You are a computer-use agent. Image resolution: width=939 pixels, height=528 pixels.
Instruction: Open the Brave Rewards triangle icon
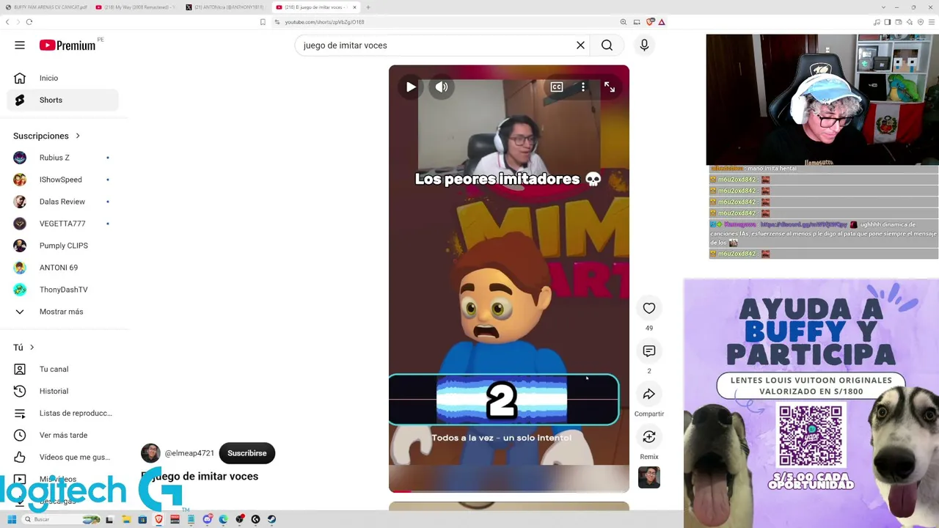(x=662, y=22)
